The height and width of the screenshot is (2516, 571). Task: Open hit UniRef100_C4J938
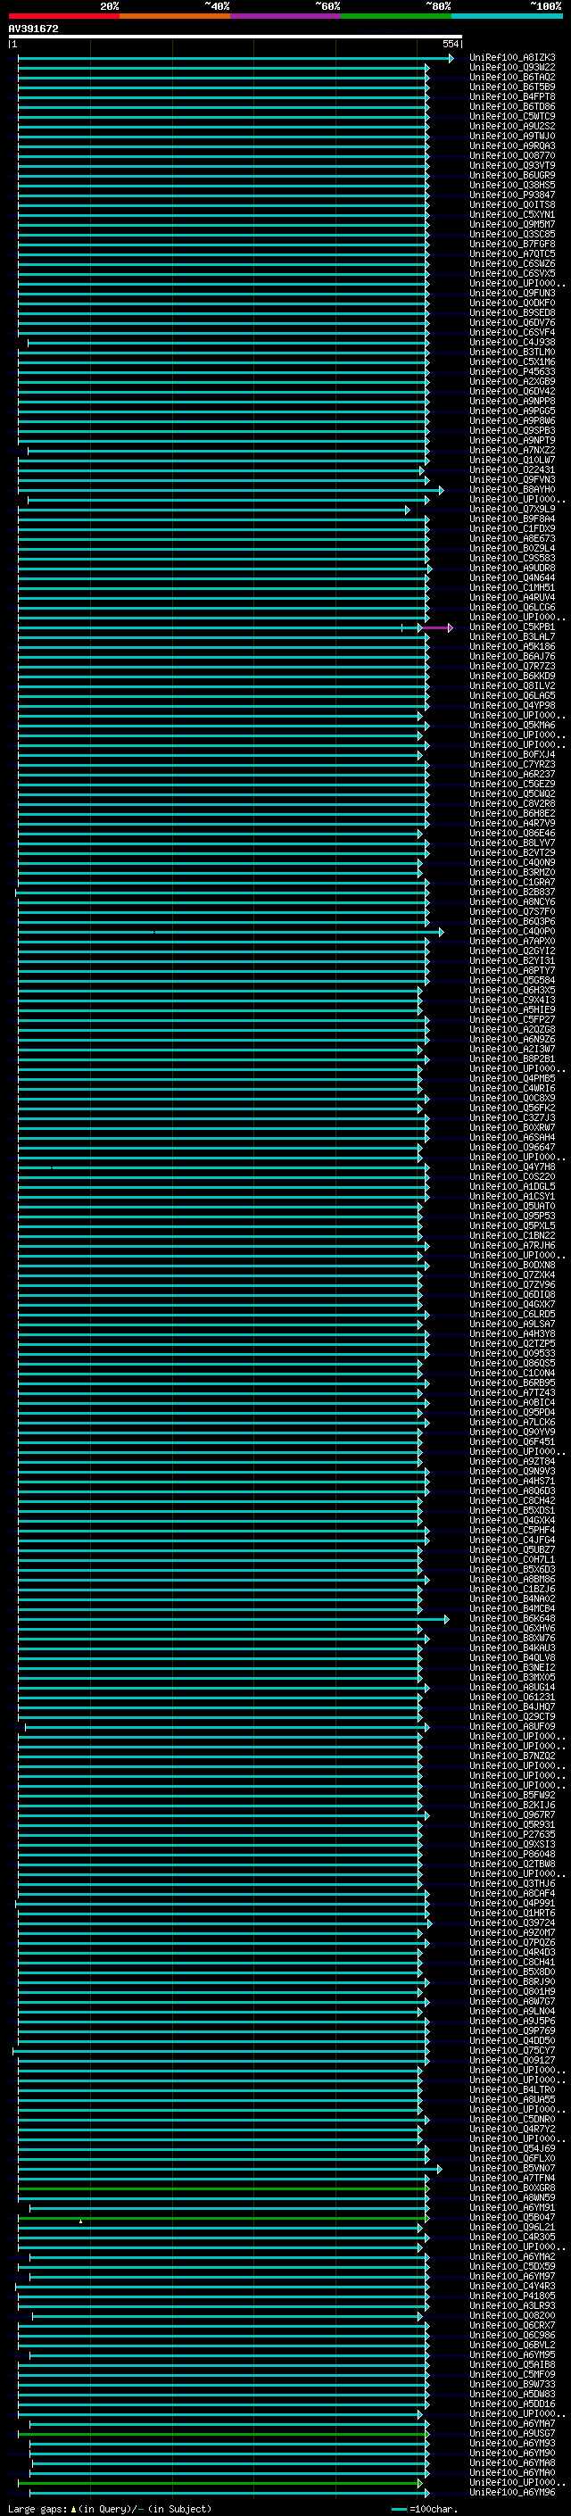click(512, 343)
